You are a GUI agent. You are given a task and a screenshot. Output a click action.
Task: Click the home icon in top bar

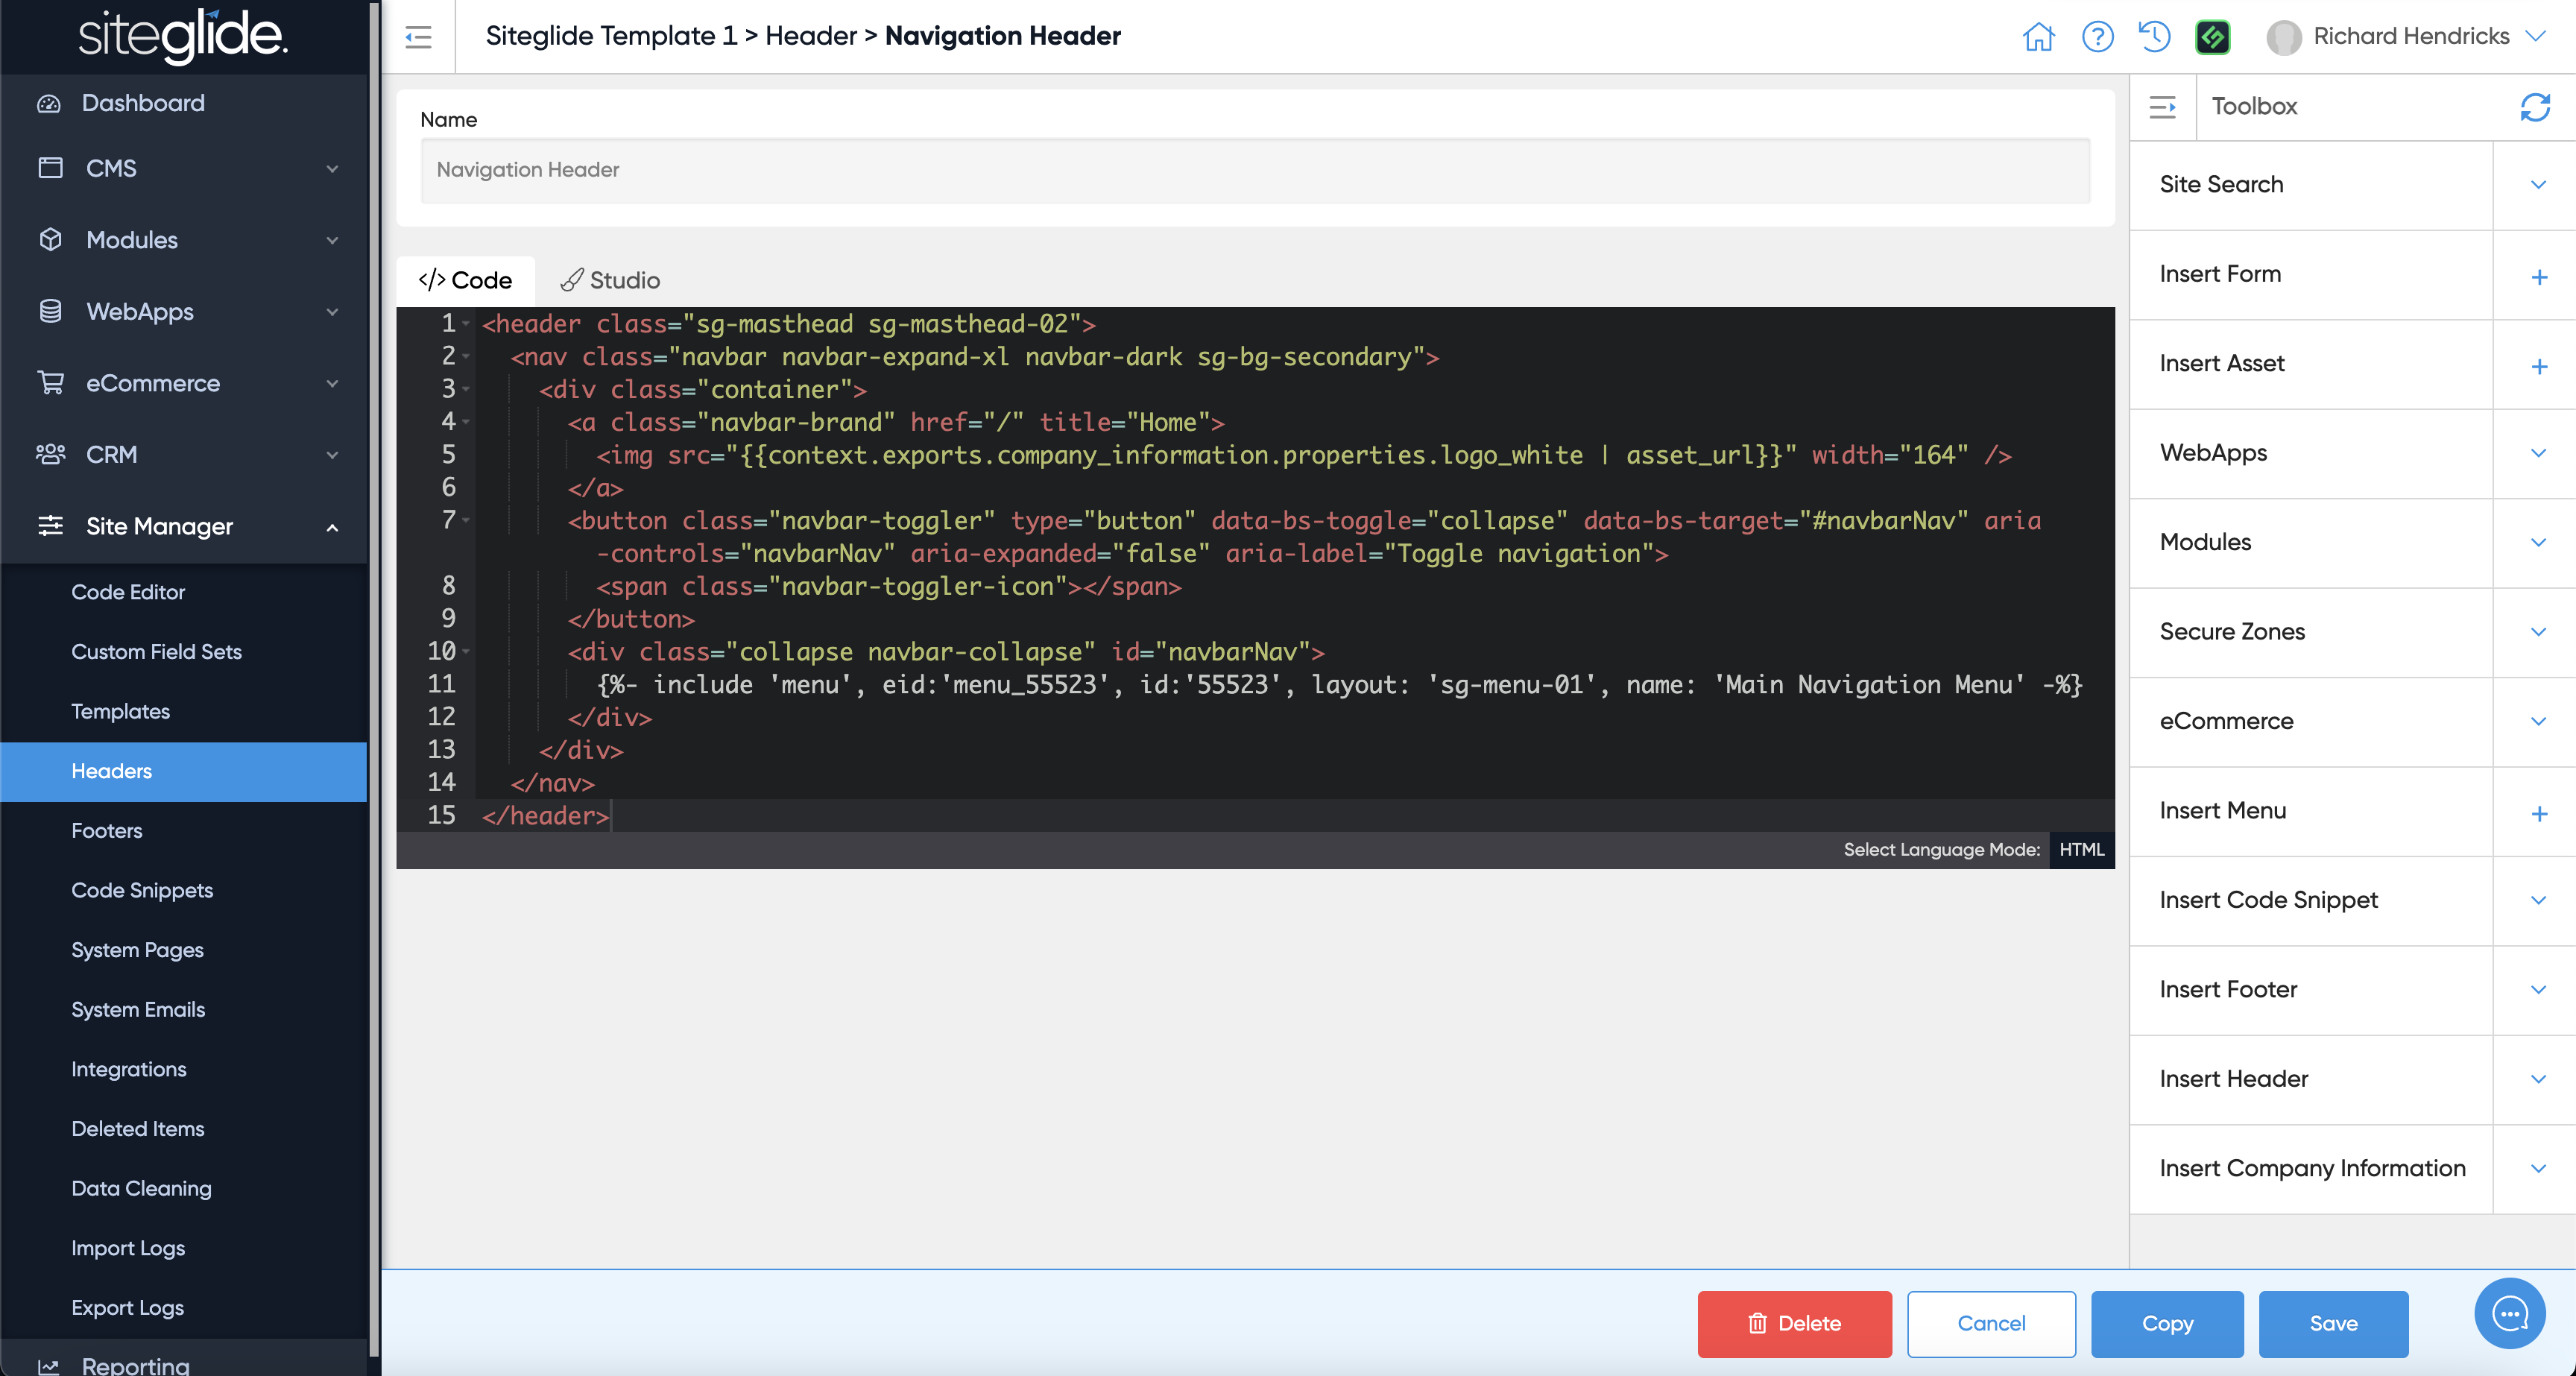(2038, 37)
